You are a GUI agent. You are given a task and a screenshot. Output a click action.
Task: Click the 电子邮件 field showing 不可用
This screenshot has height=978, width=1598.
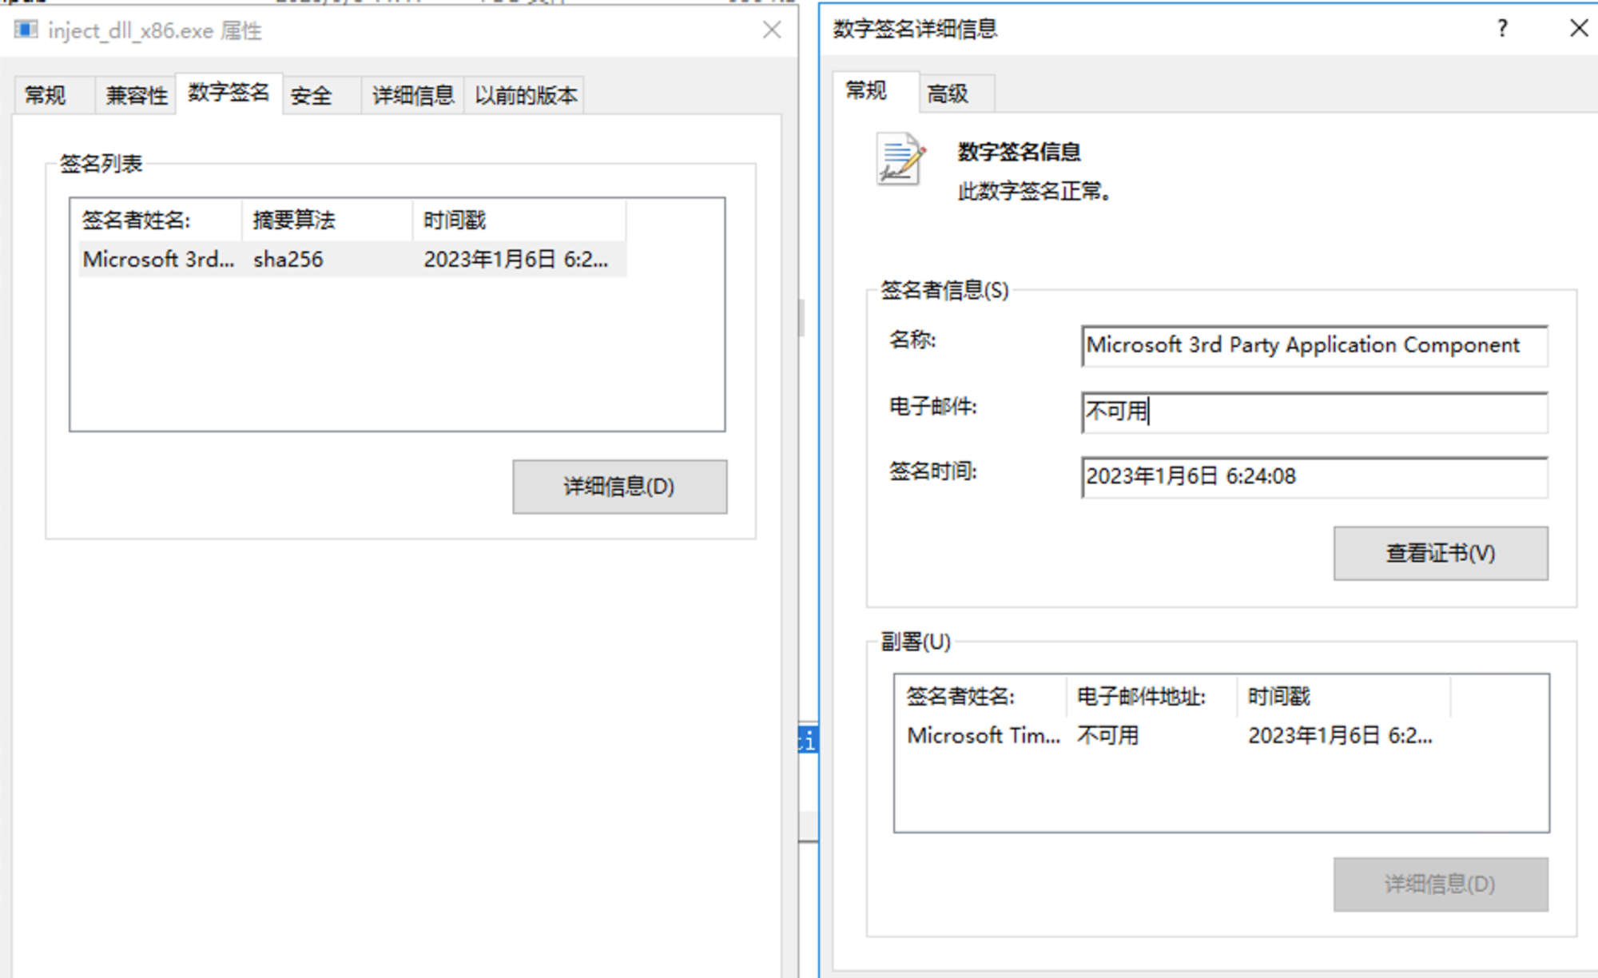click(1314, 412)
